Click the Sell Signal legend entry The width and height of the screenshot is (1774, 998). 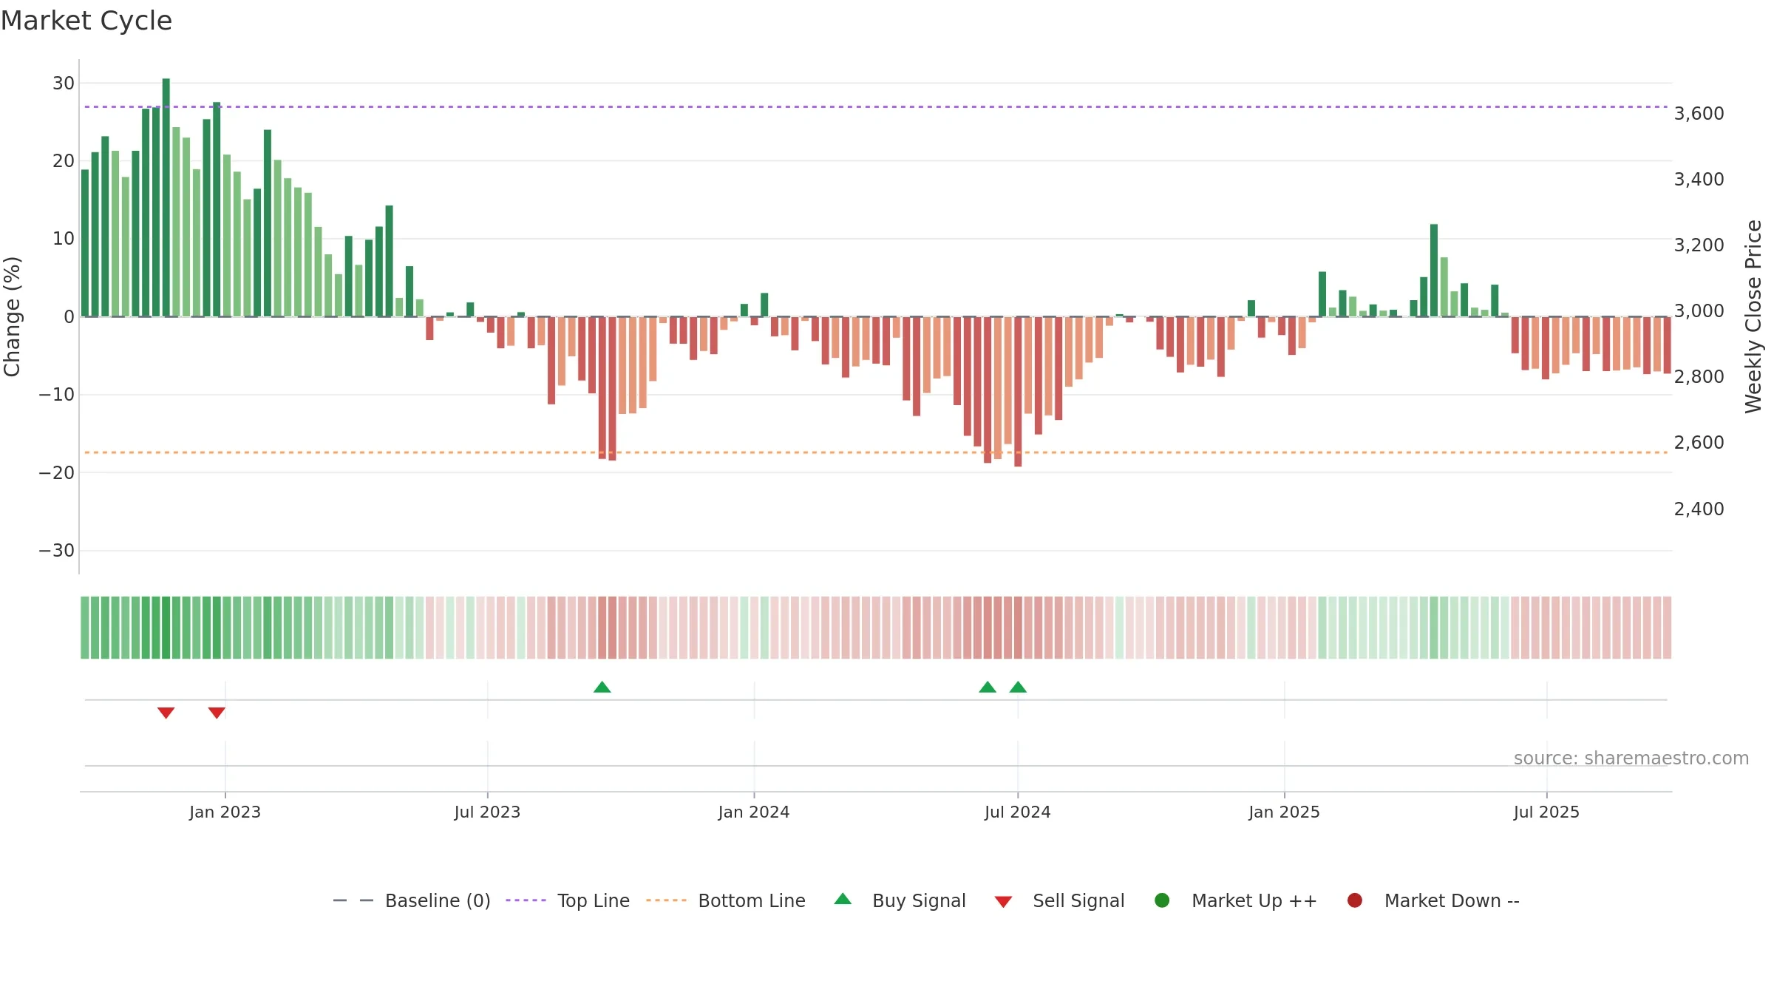point(1059,900)
